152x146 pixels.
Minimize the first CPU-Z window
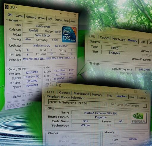point(61,13)
